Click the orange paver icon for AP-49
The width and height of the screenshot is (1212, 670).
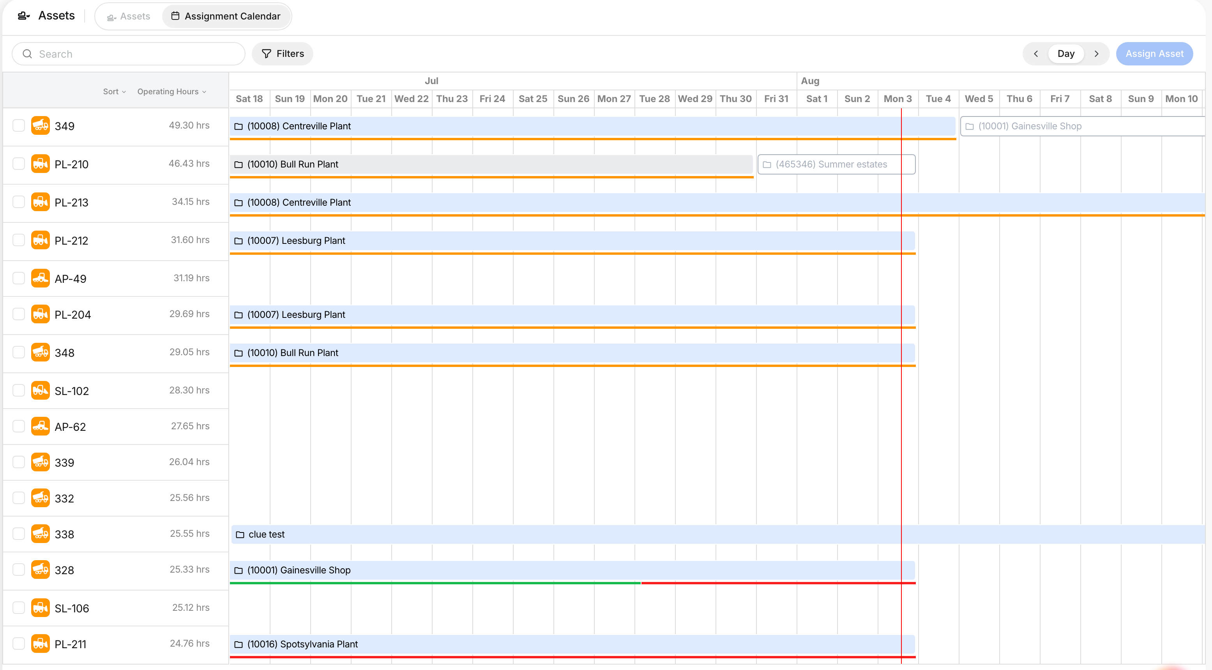point(41,279)
